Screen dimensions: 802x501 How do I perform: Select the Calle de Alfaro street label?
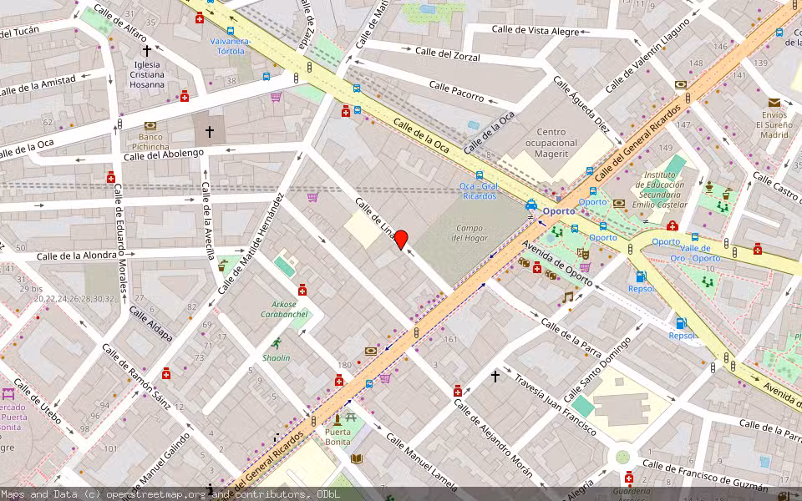[119, 23]
